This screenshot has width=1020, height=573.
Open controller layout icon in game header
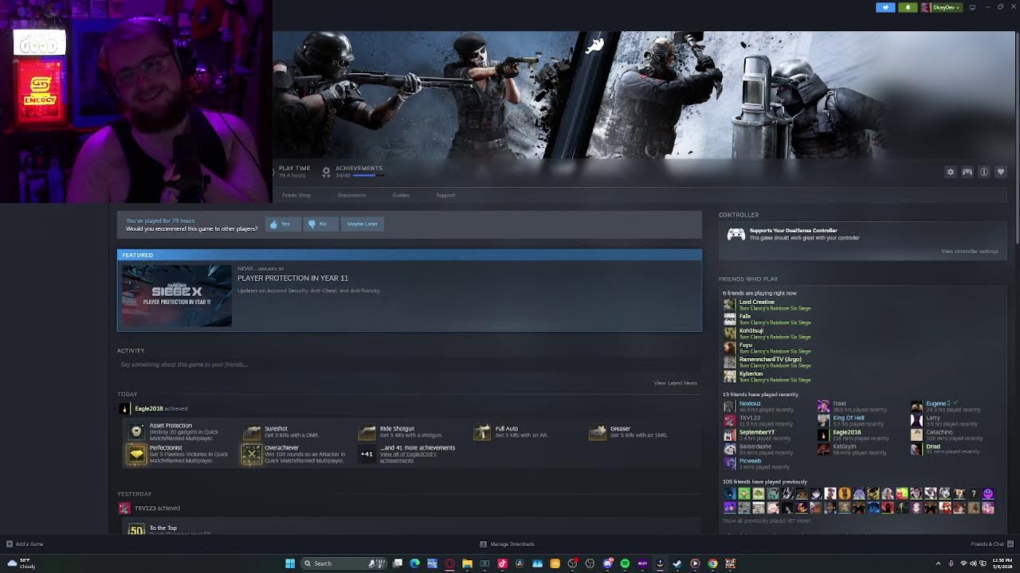pos(967,172)
